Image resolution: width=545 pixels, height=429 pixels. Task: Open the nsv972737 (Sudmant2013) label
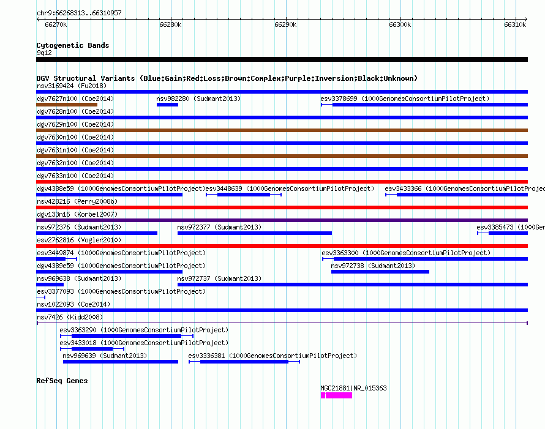tap(219, 278)
